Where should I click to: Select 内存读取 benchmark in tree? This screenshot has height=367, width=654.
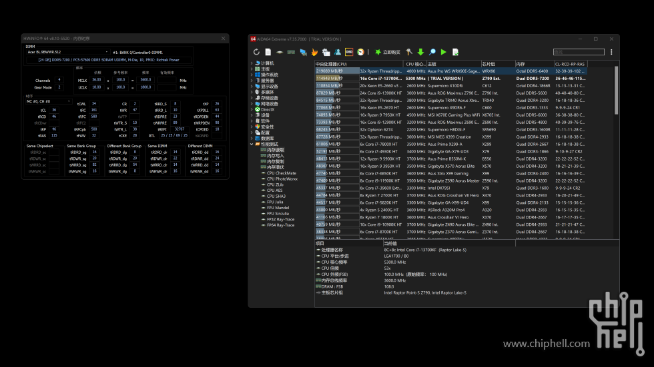point(275,150)
